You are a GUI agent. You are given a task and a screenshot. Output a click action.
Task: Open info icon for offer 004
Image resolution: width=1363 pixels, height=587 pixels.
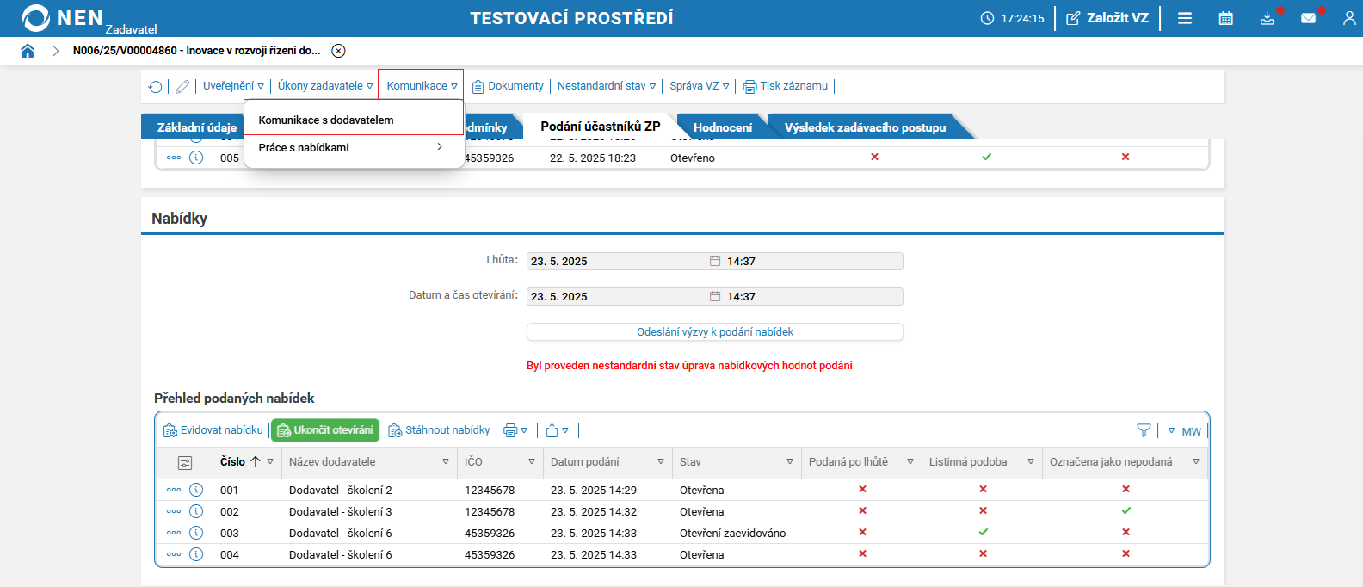(x=196, y=554)
